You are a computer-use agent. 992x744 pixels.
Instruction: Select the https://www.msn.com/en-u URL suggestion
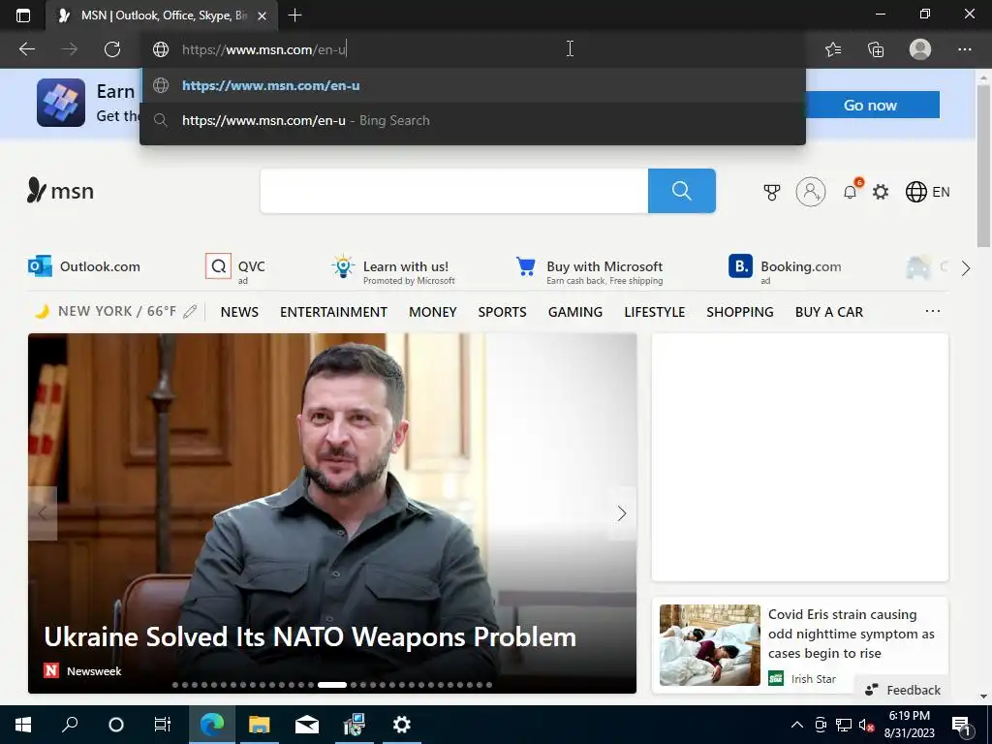click(473, 85)
